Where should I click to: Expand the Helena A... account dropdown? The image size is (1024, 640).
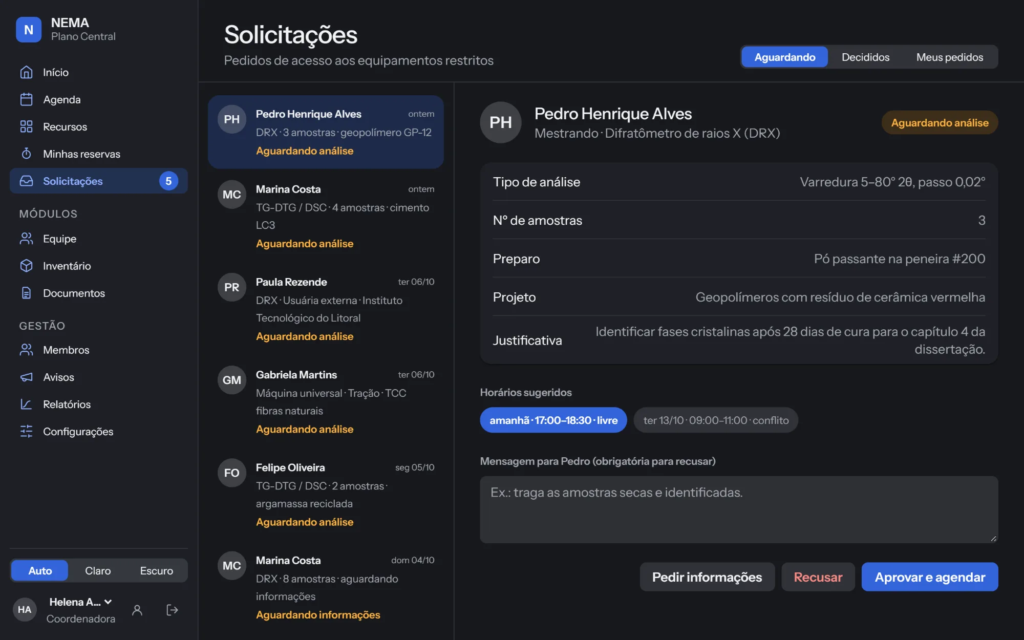[x=81, y=602]
